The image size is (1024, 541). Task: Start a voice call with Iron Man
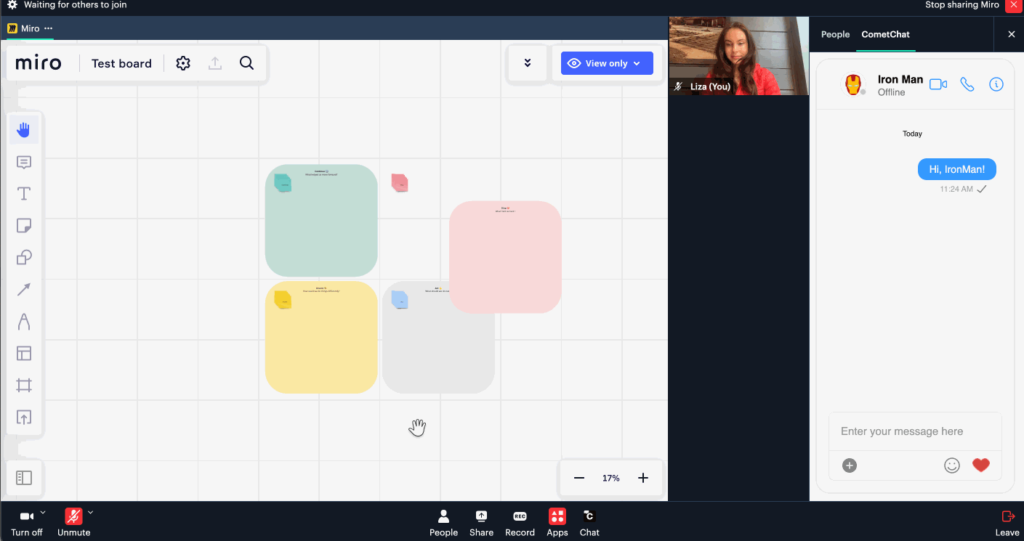tap(967, 84)
